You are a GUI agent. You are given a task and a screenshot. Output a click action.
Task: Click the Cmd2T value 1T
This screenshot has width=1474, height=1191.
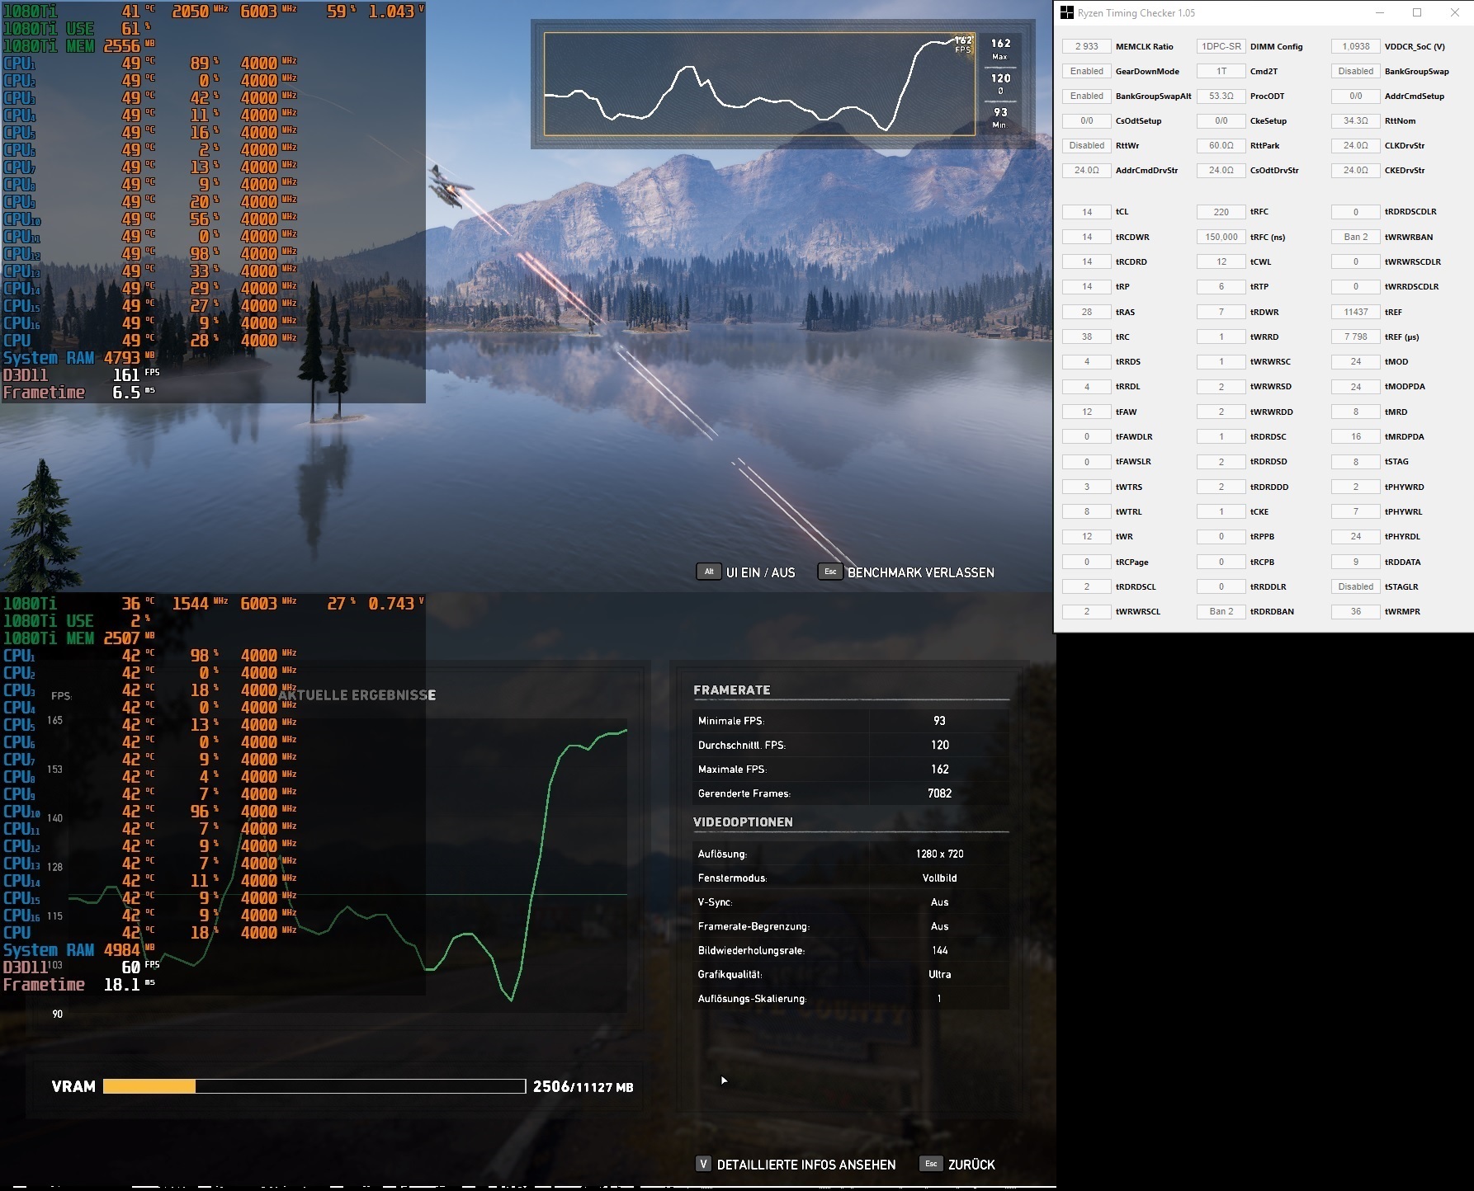1221,71
